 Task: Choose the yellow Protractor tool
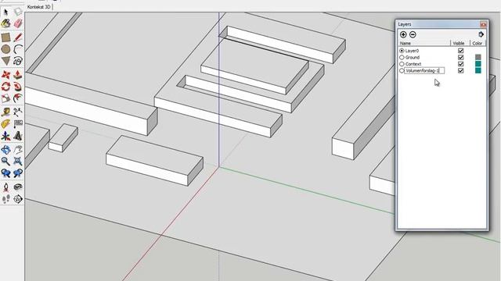(x=5, y=123)
